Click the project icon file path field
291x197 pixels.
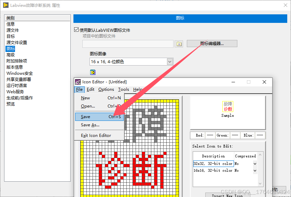(x=128, y=44)
